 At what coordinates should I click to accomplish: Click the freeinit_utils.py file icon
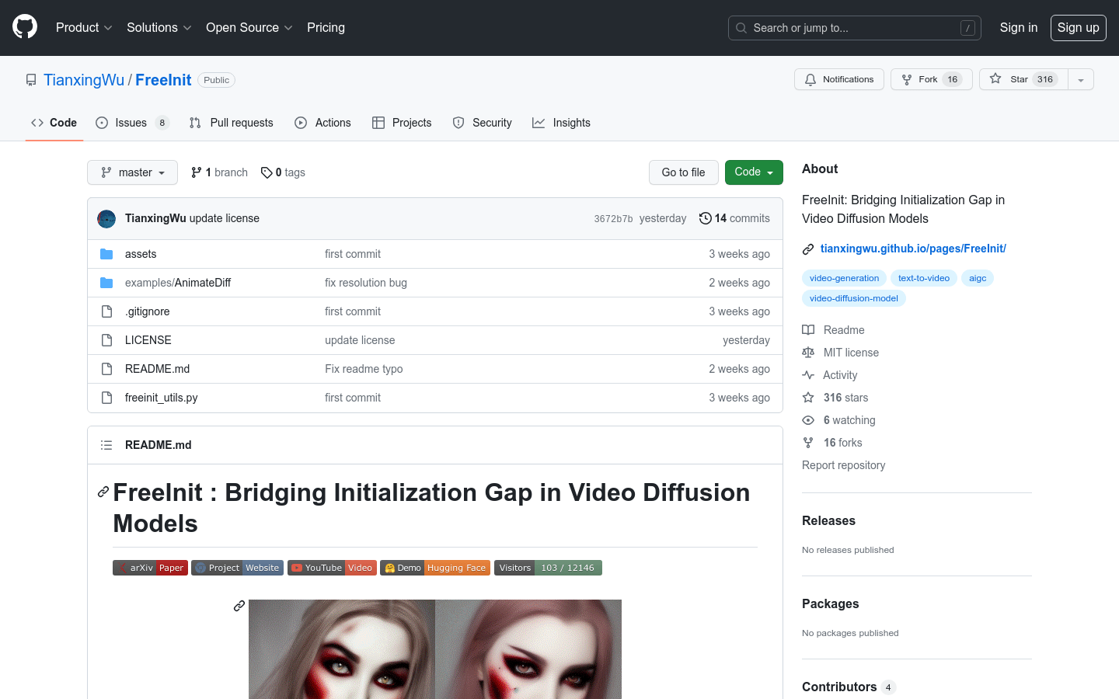(106, 398)
